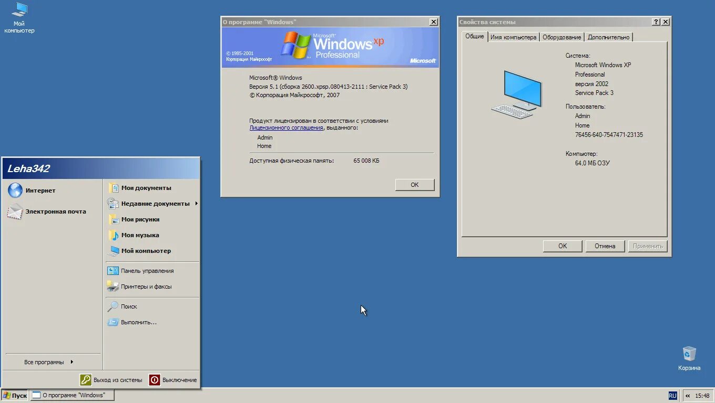Click OK in Свойства системы dialog

[x=563, y=246]
